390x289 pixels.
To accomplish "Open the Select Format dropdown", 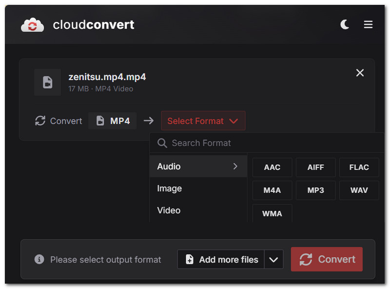I will click(203, 121).
